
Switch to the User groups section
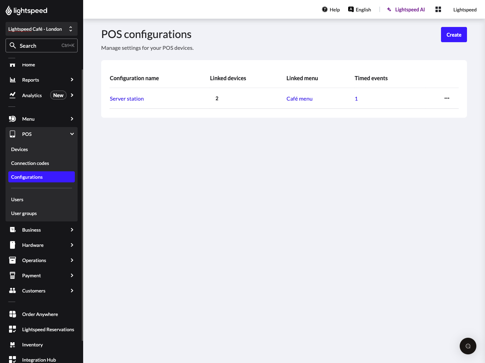point(24,213)
